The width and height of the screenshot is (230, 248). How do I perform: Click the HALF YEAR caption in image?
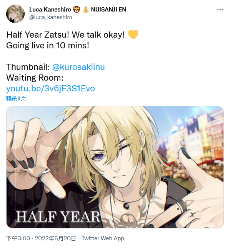point(58,217)
